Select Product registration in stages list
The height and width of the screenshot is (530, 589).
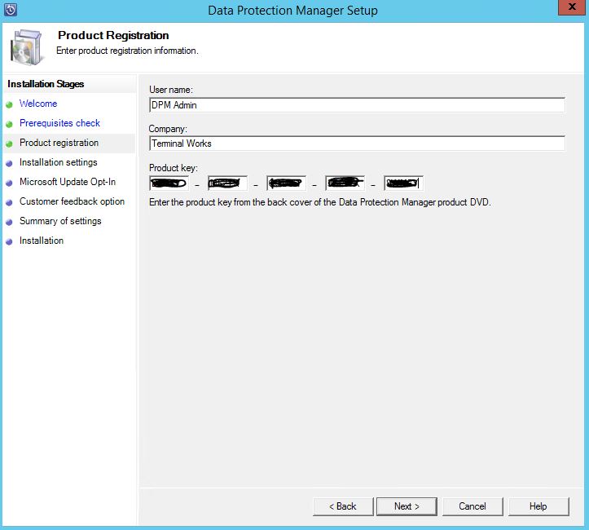point(59,143)
